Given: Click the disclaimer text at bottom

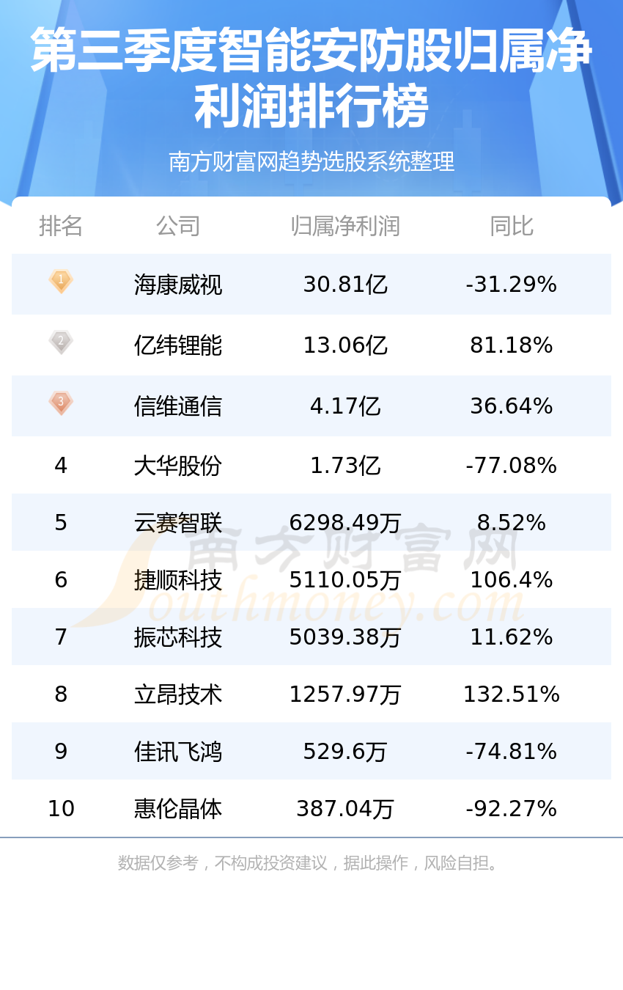Looking at the screenshot, I should [x=309, y=862].
